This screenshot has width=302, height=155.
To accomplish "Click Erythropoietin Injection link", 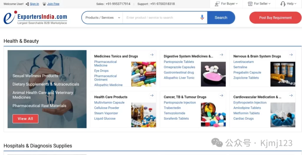I will (x=250, y=103).
